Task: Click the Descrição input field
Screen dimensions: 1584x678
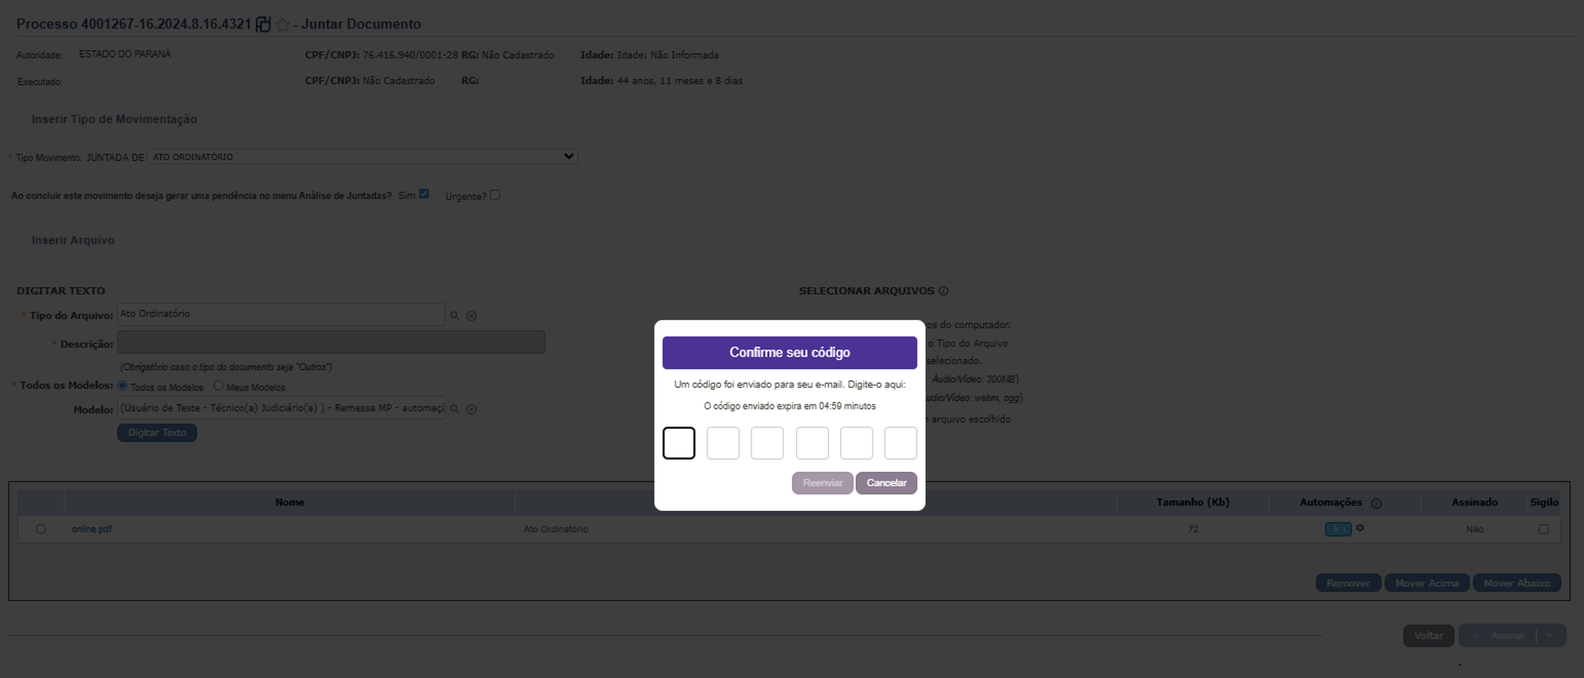Action: click(x=331, y=343)
